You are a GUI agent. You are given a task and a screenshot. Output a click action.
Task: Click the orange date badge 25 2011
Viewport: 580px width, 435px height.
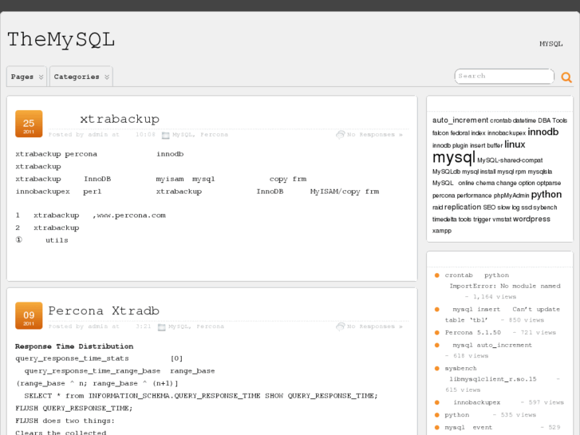pyautogui.click(x=29, y=124)
